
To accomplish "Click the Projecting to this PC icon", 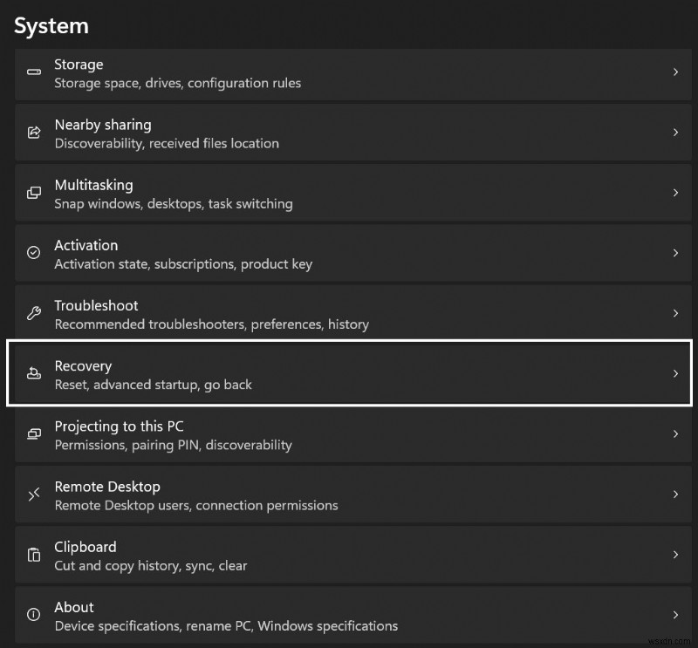I will pyautogui.click(x=33, y=434).
